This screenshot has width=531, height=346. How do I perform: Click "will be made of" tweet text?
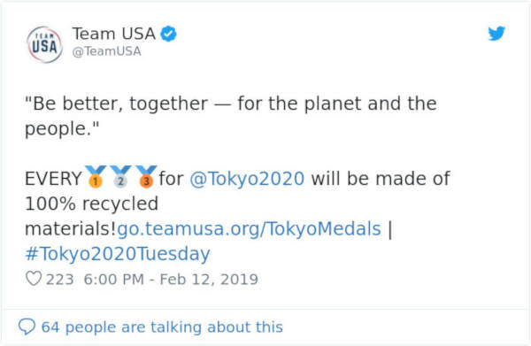point(381,179)
